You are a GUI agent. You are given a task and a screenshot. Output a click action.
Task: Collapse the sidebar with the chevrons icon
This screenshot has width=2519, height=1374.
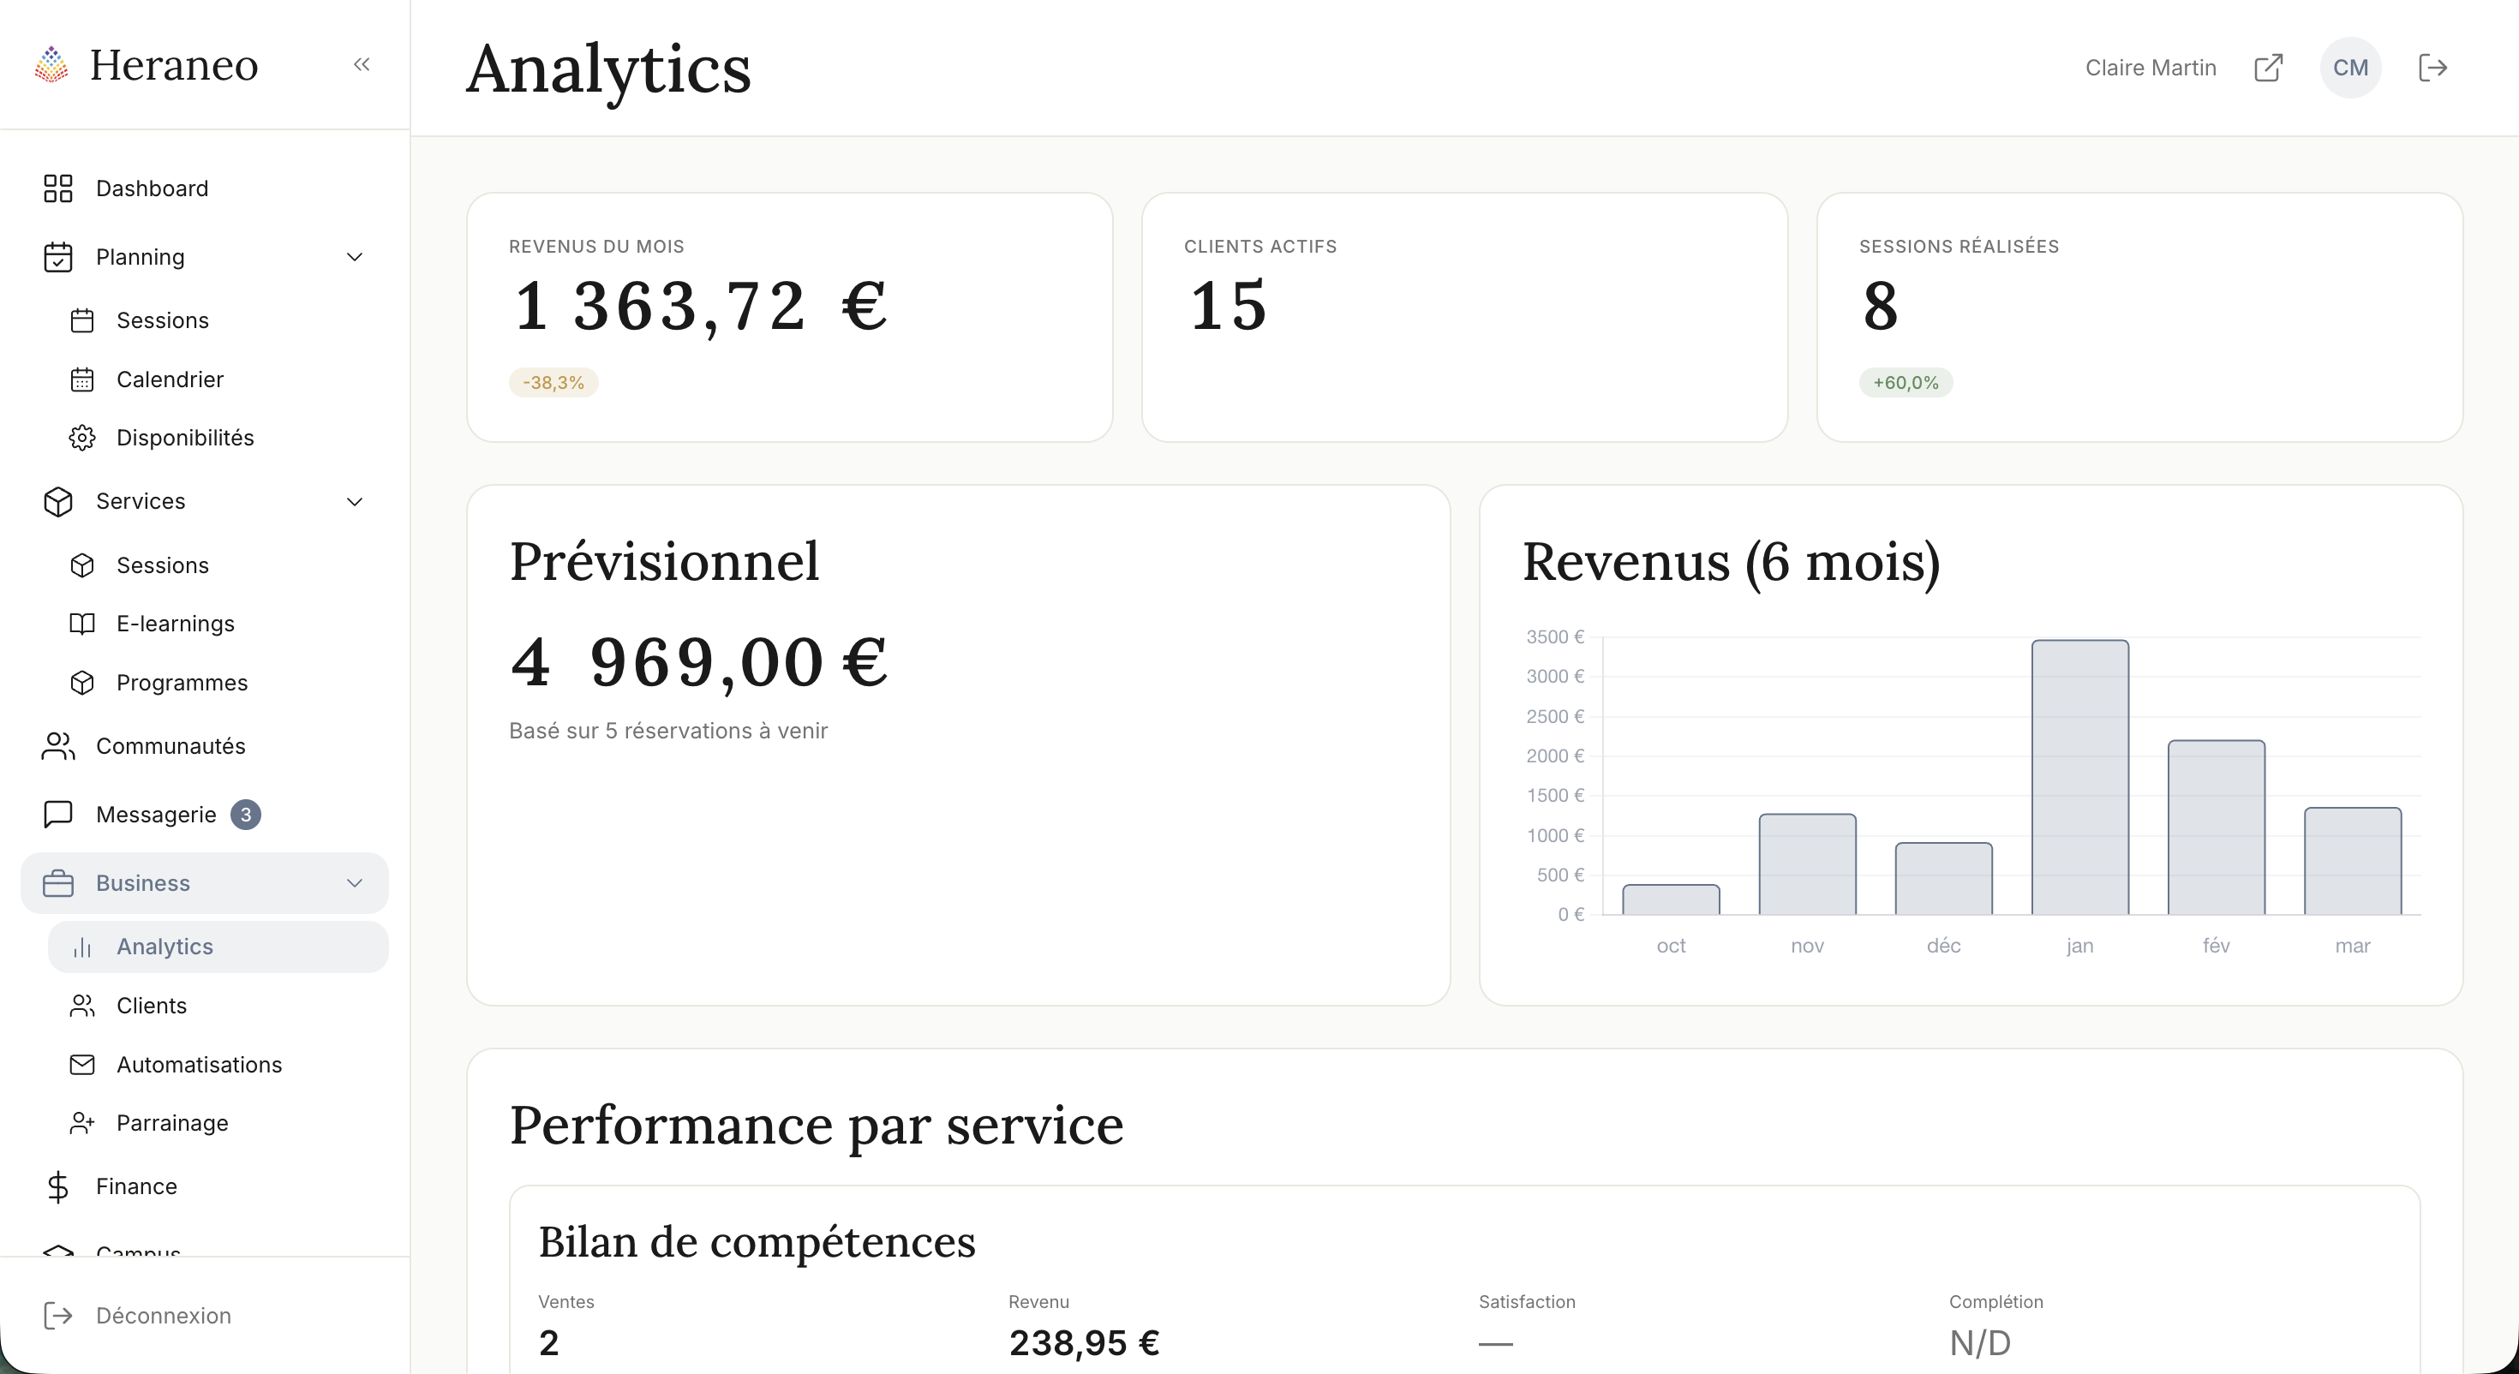(362, 64)
